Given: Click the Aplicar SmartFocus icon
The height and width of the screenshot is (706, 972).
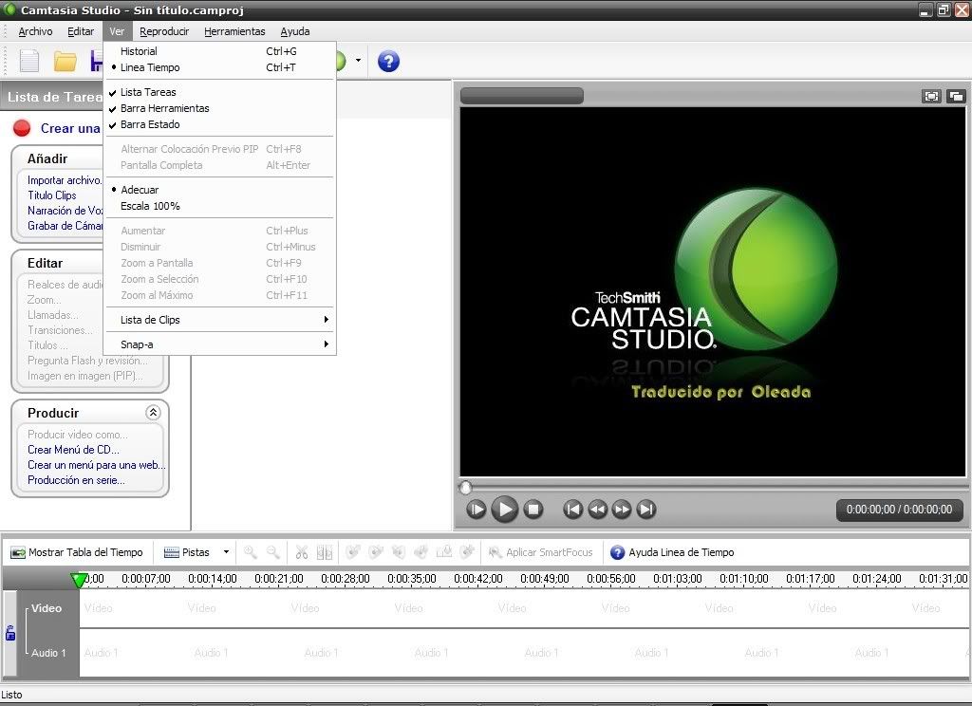Looking at the screenshot, I should [x=495, y=552].
